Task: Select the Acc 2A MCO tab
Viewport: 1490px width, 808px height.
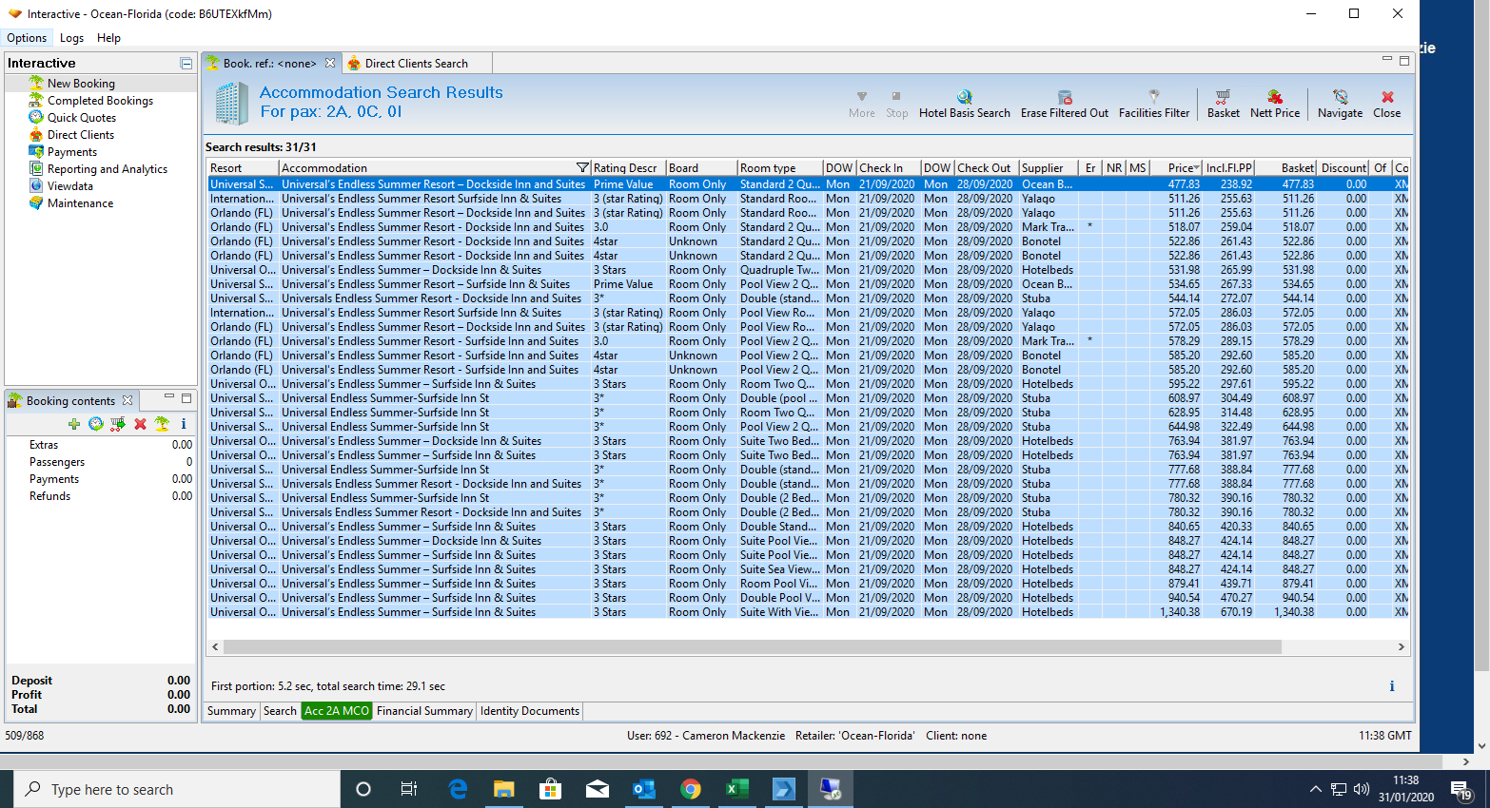Action: [x=337, y=711]
